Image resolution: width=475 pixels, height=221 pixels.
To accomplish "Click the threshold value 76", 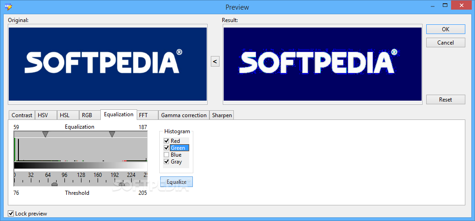I will [17, 193].
